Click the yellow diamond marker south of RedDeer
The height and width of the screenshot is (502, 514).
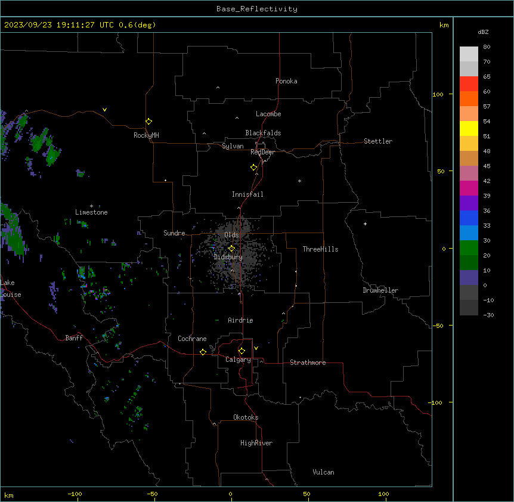pyautogui.click(x=253, y=168)
